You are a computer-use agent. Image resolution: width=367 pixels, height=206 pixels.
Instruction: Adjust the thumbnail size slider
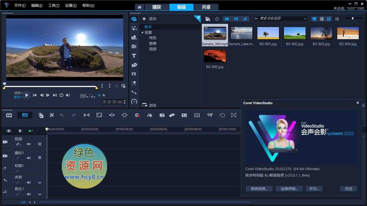[x=353, y=19]
